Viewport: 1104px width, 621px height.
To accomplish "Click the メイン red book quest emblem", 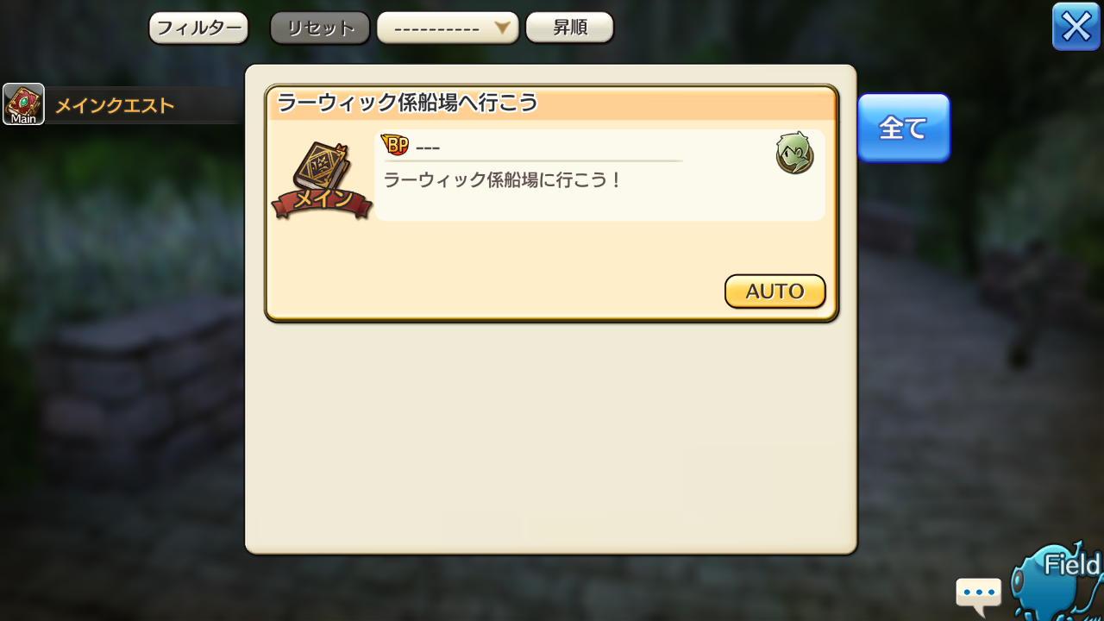I will click(x=322, y=181).
